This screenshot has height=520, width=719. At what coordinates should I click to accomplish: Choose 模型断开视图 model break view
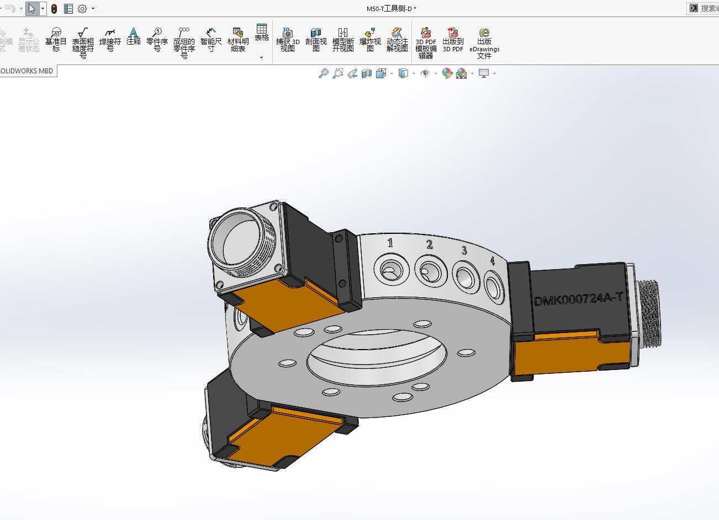coord(343,40)
